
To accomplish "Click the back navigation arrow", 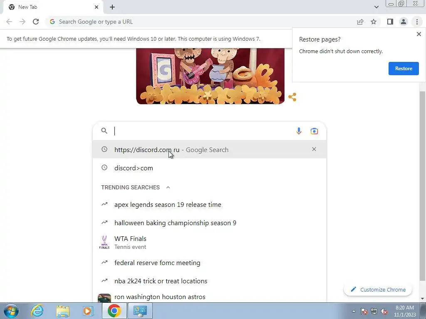I will pos(9,22).
